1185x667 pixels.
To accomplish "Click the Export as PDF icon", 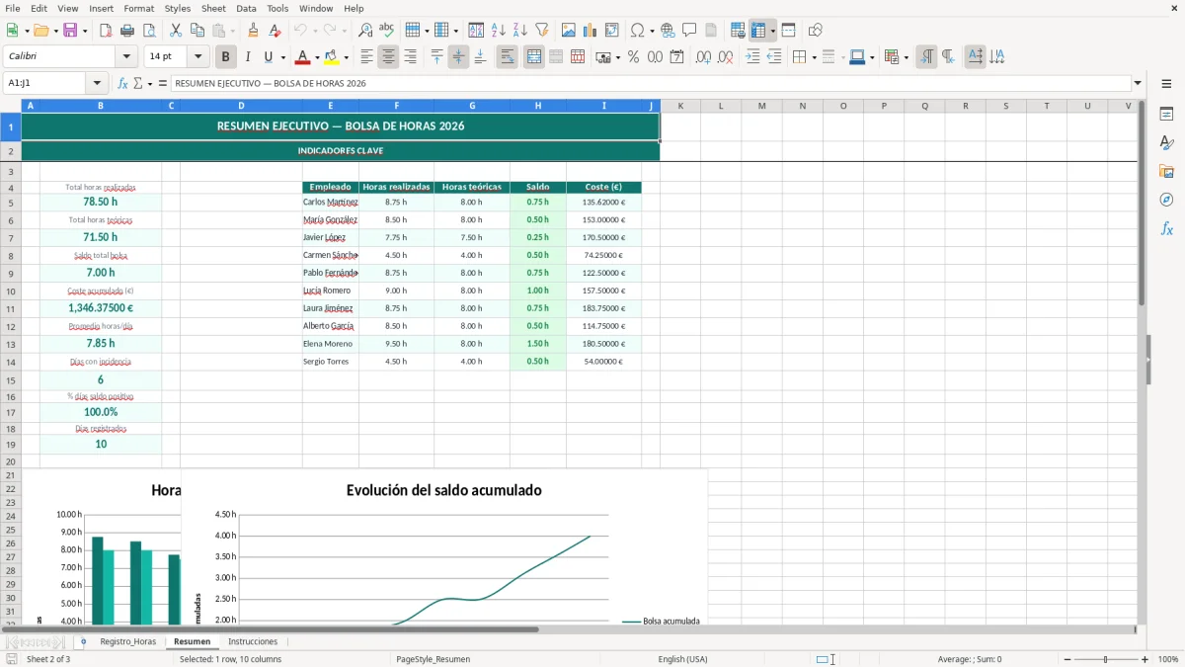I will click(x=106, y=31).
